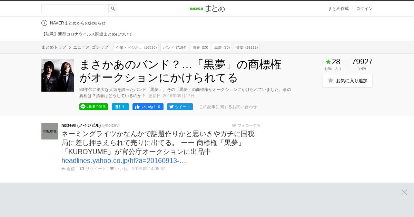Open NAVERまとめからのお知らせ heading
Screen dimensions: 414x217
pyautogui.click(x=78, y=23)
